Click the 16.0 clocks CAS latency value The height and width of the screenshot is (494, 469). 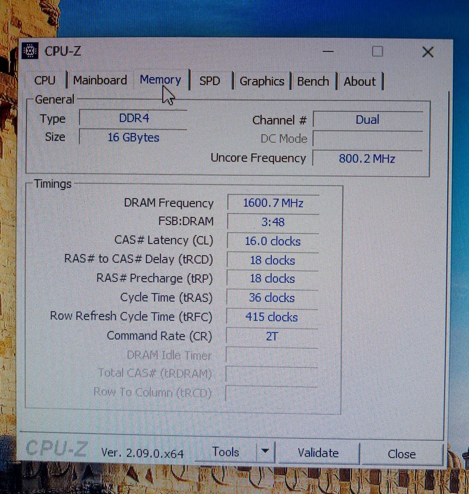tap(273, 241)
